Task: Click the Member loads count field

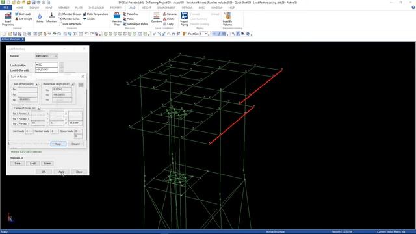Action: point(55,131)
